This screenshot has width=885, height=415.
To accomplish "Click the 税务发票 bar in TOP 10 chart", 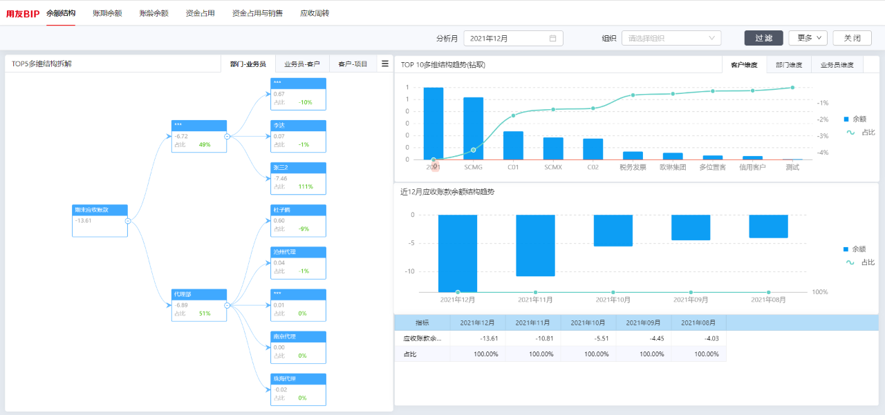I will click(x=633, y=155).
